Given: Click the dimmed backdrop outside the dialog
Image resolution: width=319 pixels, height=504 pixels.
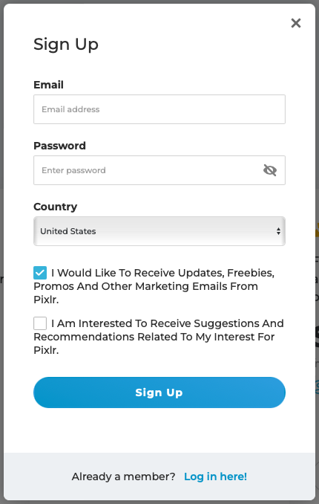Looking at the screenshot, I should pyautogui.click(x=318, y=129).
